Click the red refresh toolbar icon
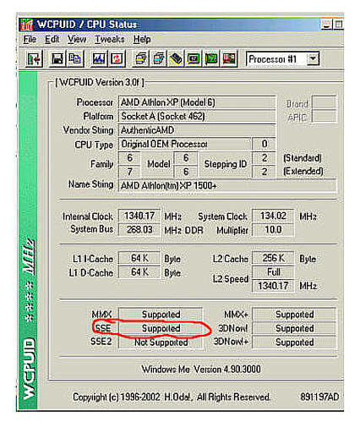 pos(117,58)
